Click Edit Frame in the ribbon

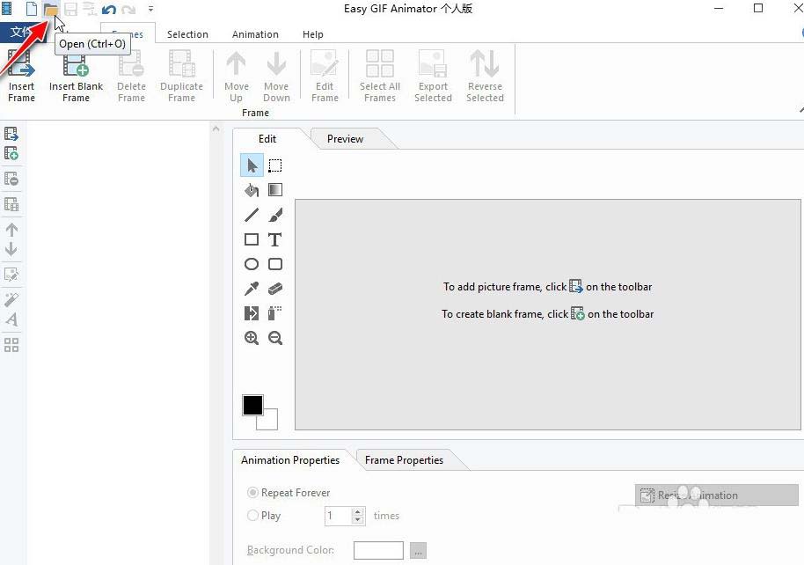325,77
